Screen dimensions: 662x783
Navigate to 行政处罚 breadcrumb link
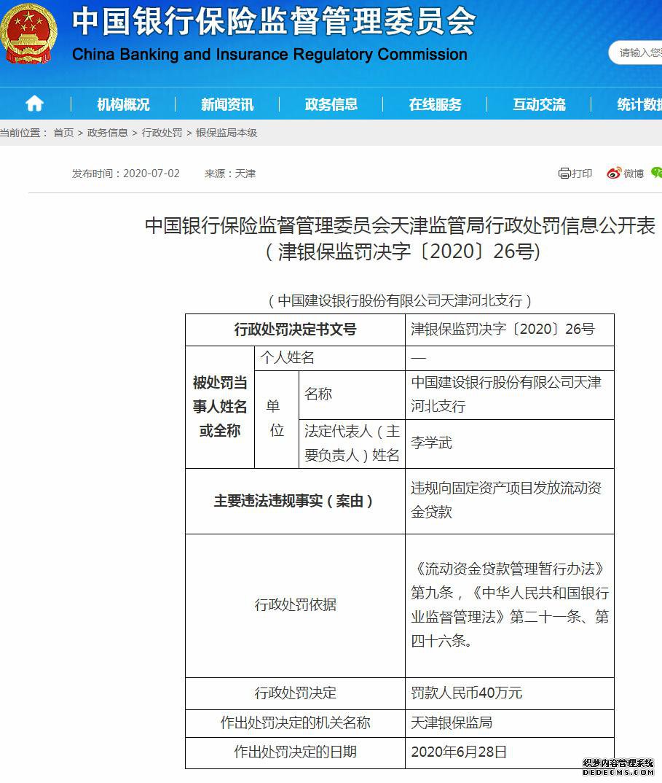[x=162, y=133]
